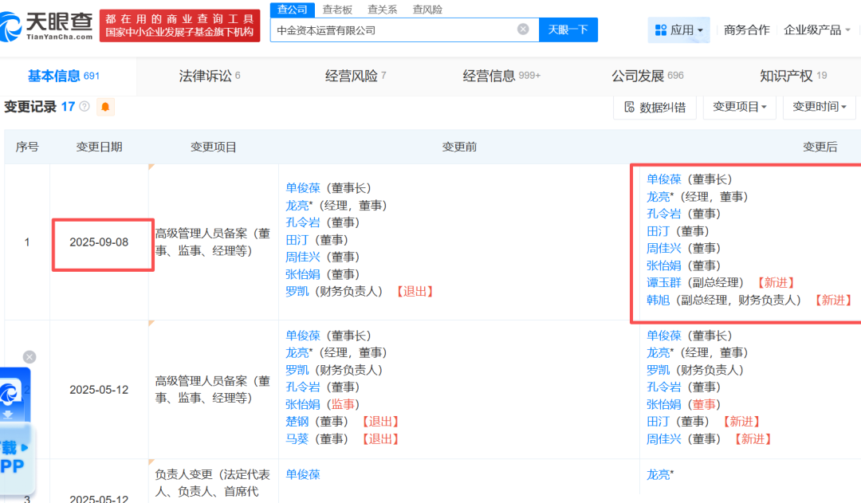861x503 pixels.
Task: Open the 知识产权 tab
Action: point(792,77)
